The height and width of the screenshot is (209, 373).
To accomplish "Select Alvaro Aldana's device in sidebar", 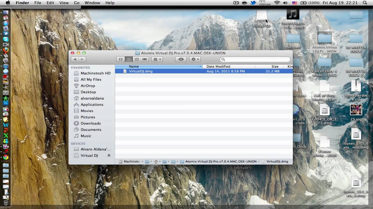I will pyautogui.click(x=92, y=149).
